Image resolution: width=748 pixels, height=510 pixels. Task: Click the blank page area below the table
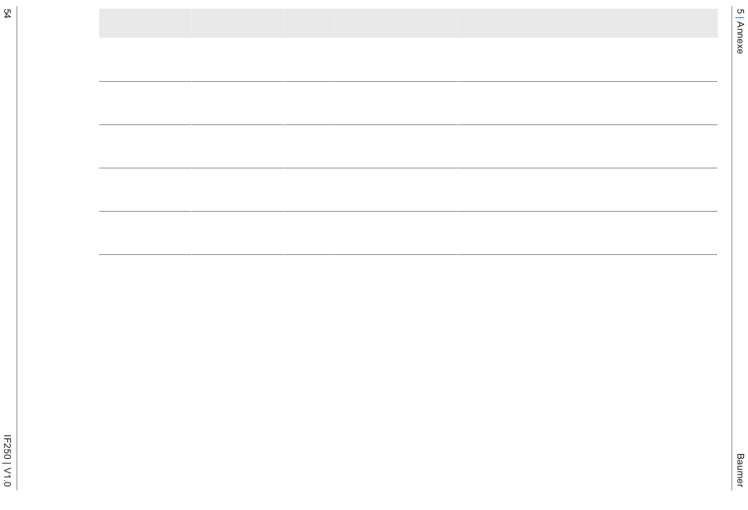tap(408, 371)
